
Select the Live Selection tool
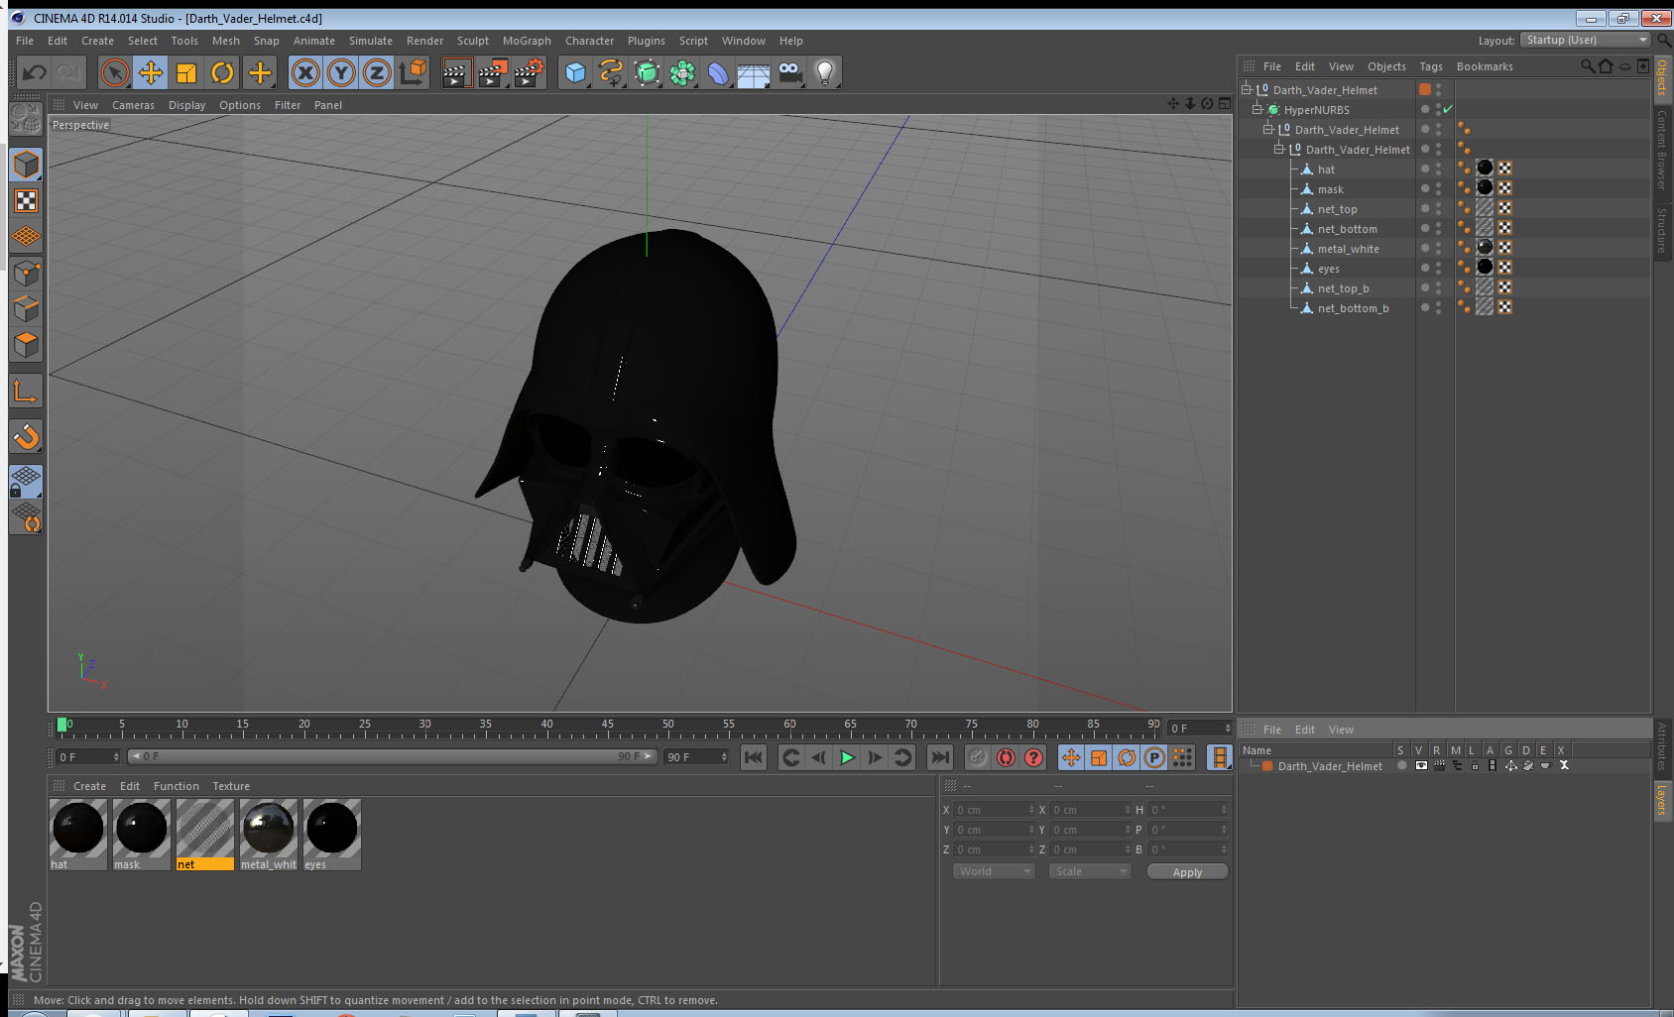[x=115, y=72]
